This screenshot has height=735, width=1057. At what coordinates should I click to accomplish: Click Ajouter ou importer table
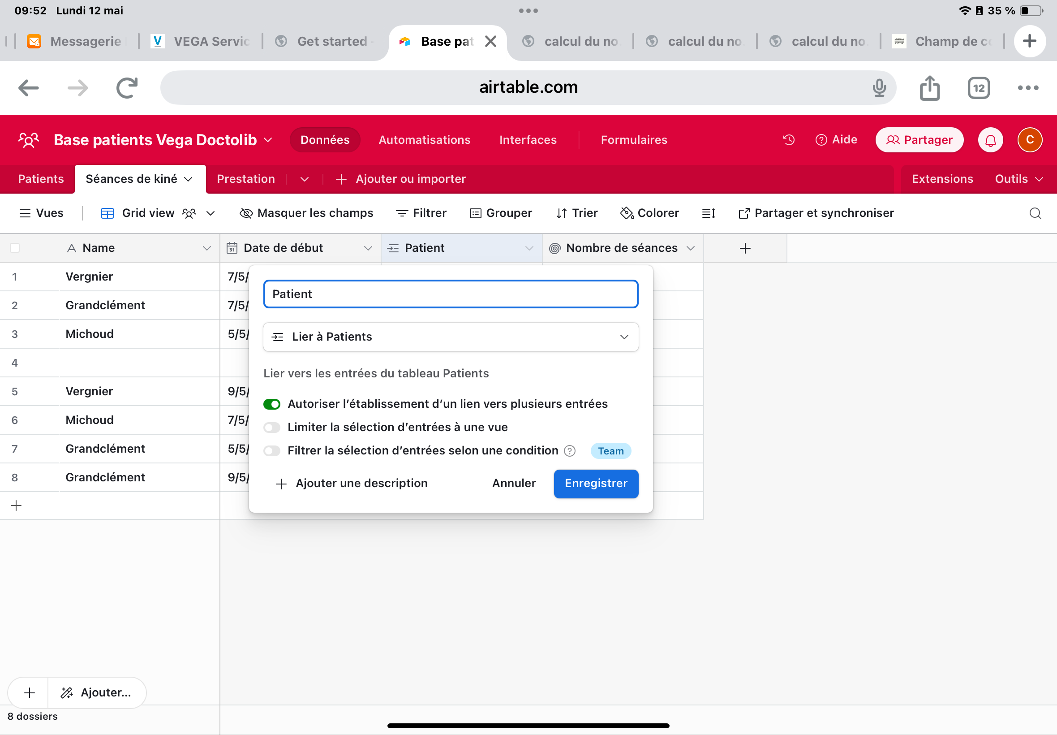(401, 179)
